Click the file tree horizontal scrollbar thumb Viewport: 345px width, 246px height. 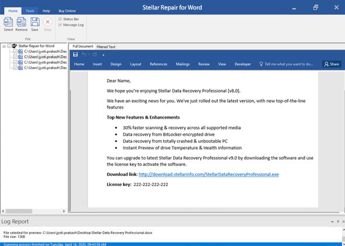click(19, 211)
